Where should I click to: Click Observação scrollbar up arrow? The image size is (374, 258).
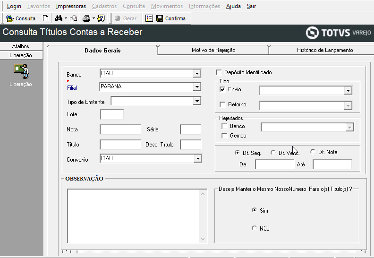pyautogui.click(x=203, y=194)
